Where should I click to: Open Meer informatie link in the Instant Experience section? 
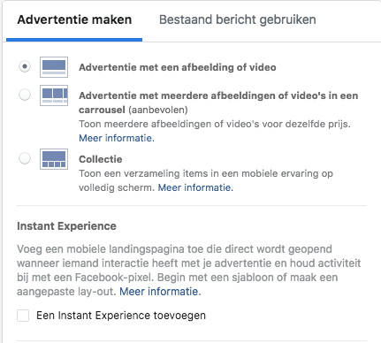click(160, 292)
